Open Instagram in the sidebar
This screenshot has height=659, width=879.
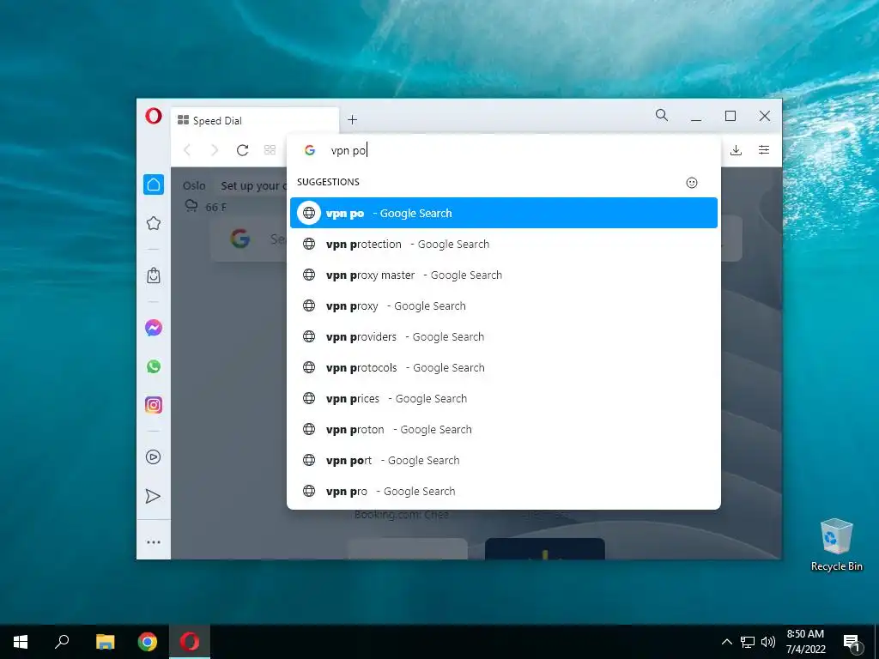pyautogui.click(x=154, y=405)
